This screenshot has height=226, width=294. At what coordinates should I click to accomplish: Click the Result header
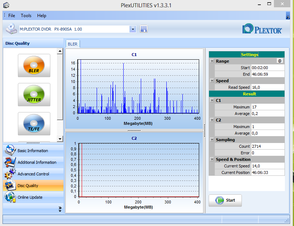247,94
